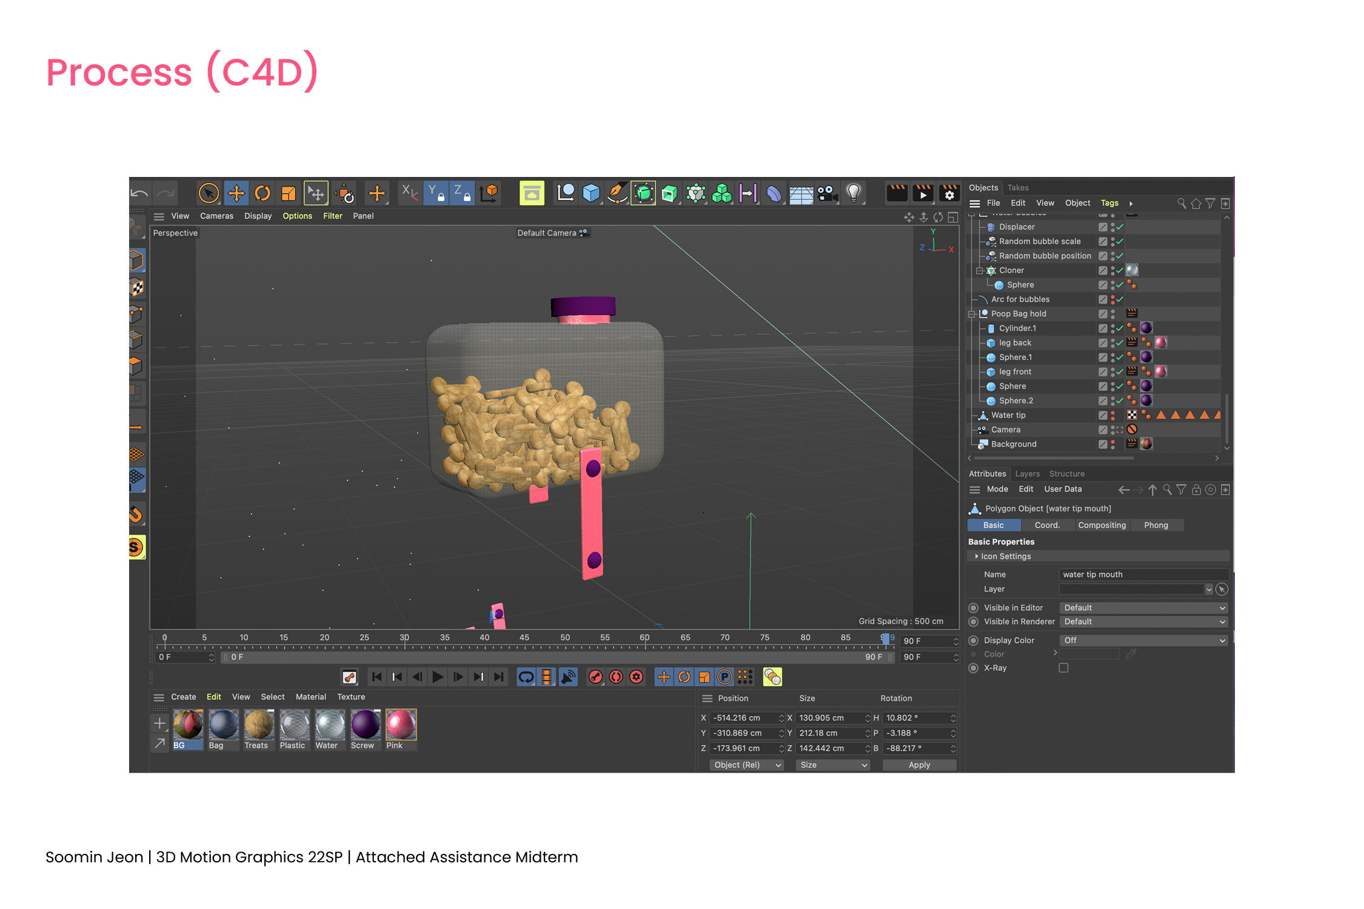Click the Camera object toolbar icon
This screenshot has height=909, width=1364.
click(827, 193)
